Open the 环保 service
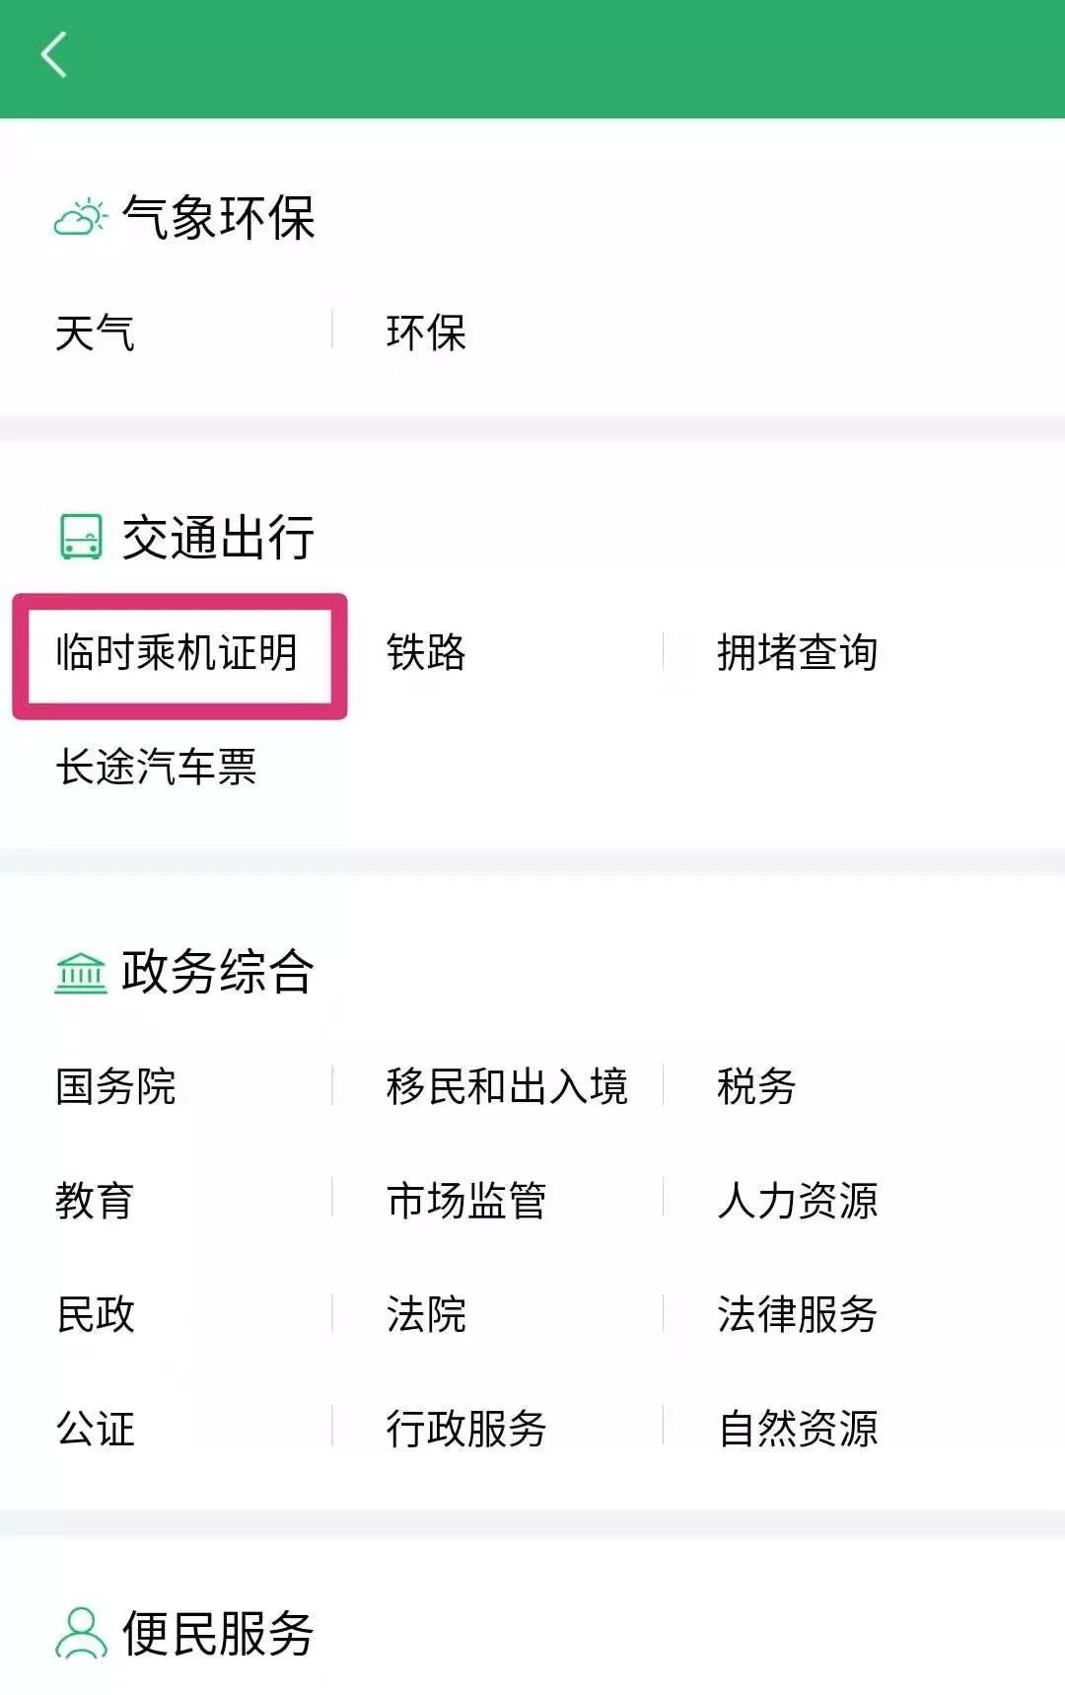This screenshot has height=1695, width=1065. tap(426, 332)
